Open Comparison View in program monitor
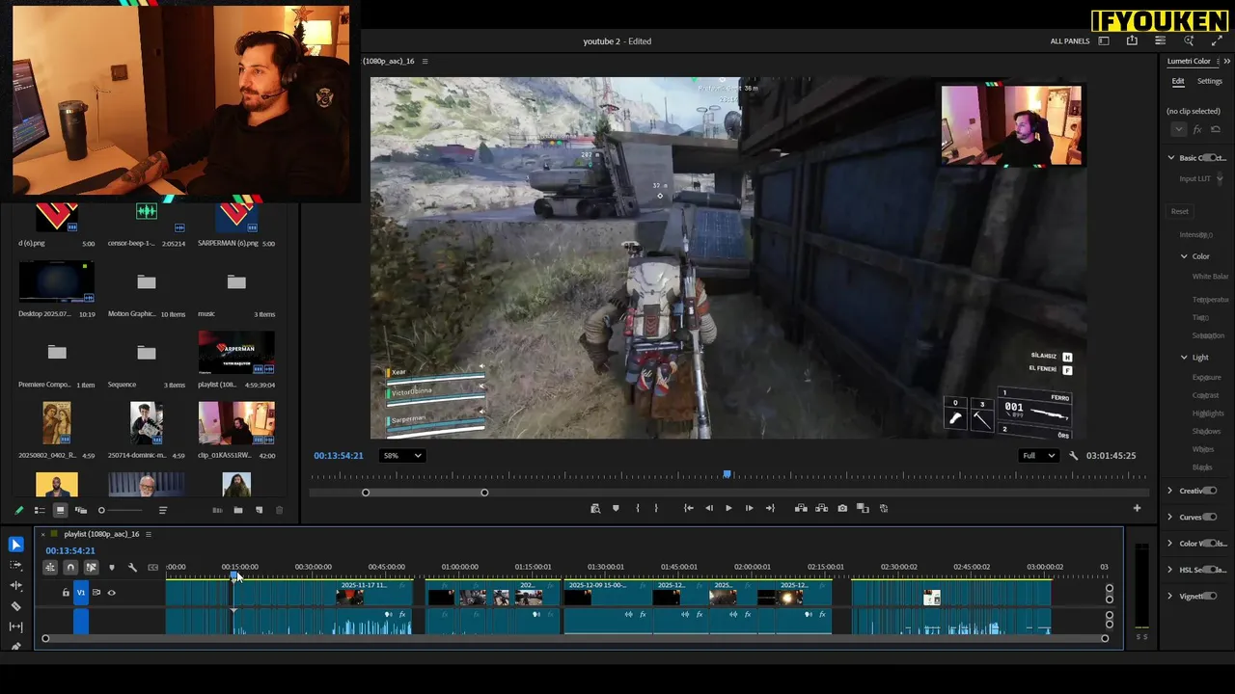Image resolution: width=1235 pixels, height=694 pixels. [x=863, y=508]
